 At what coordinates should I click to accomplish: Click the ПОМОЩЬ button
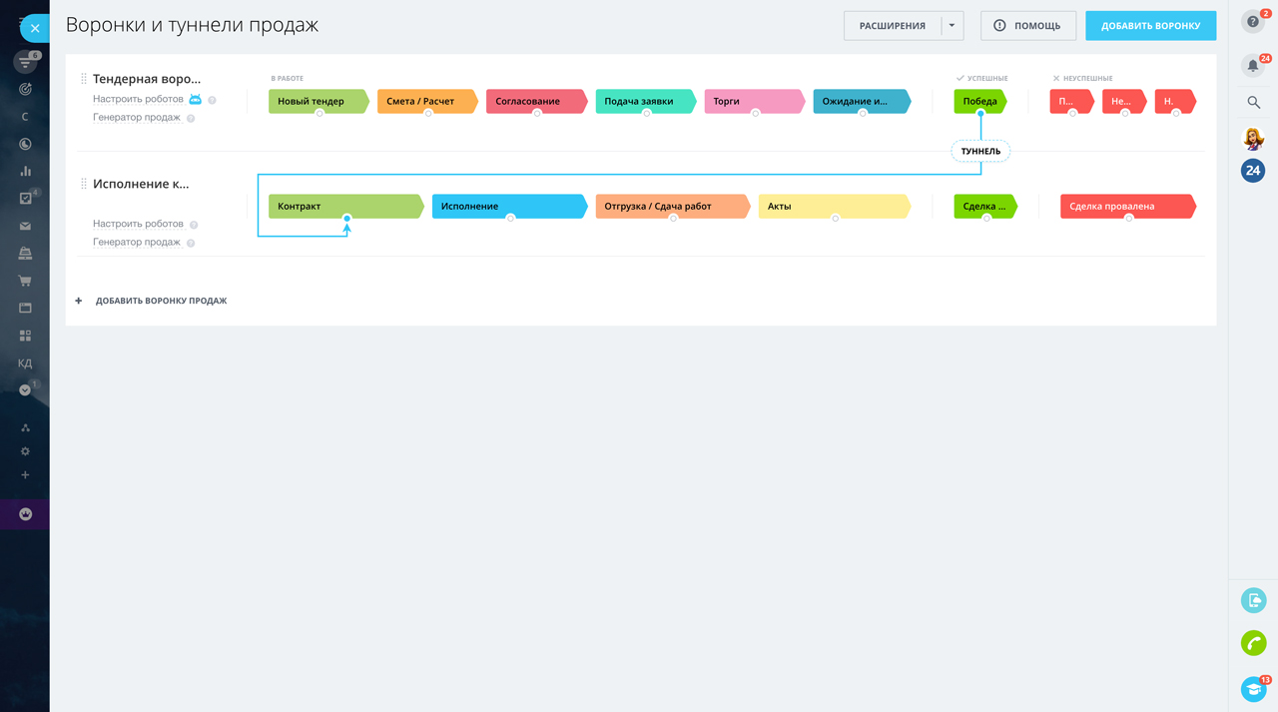point(1027,26)
